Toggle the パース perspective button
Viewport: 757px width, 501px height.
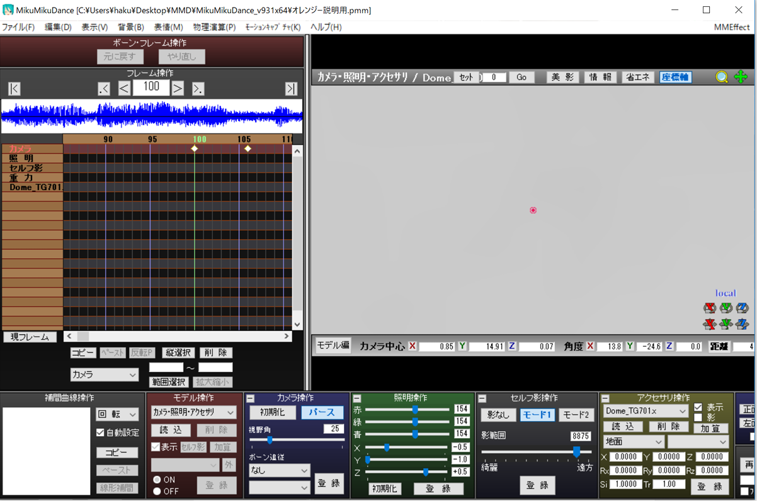point(322,413)
